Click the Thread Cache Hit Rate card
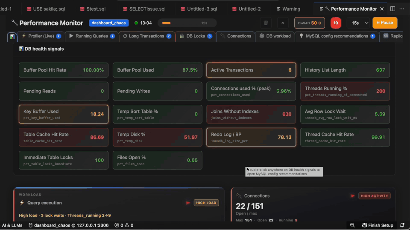 [x=345, y=137]
